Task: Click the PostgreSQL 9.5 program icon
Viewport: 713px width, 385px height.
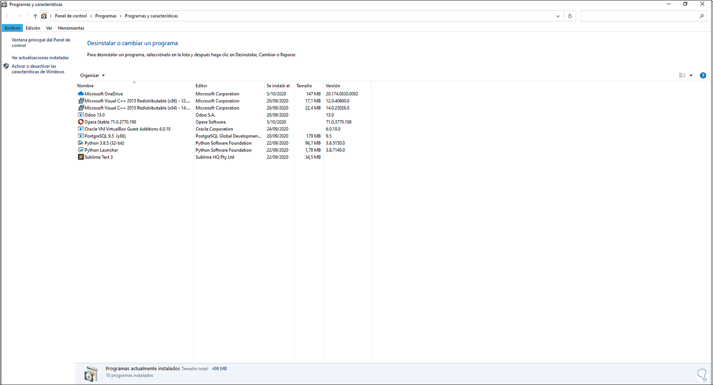Action: (x=80, y=136)
